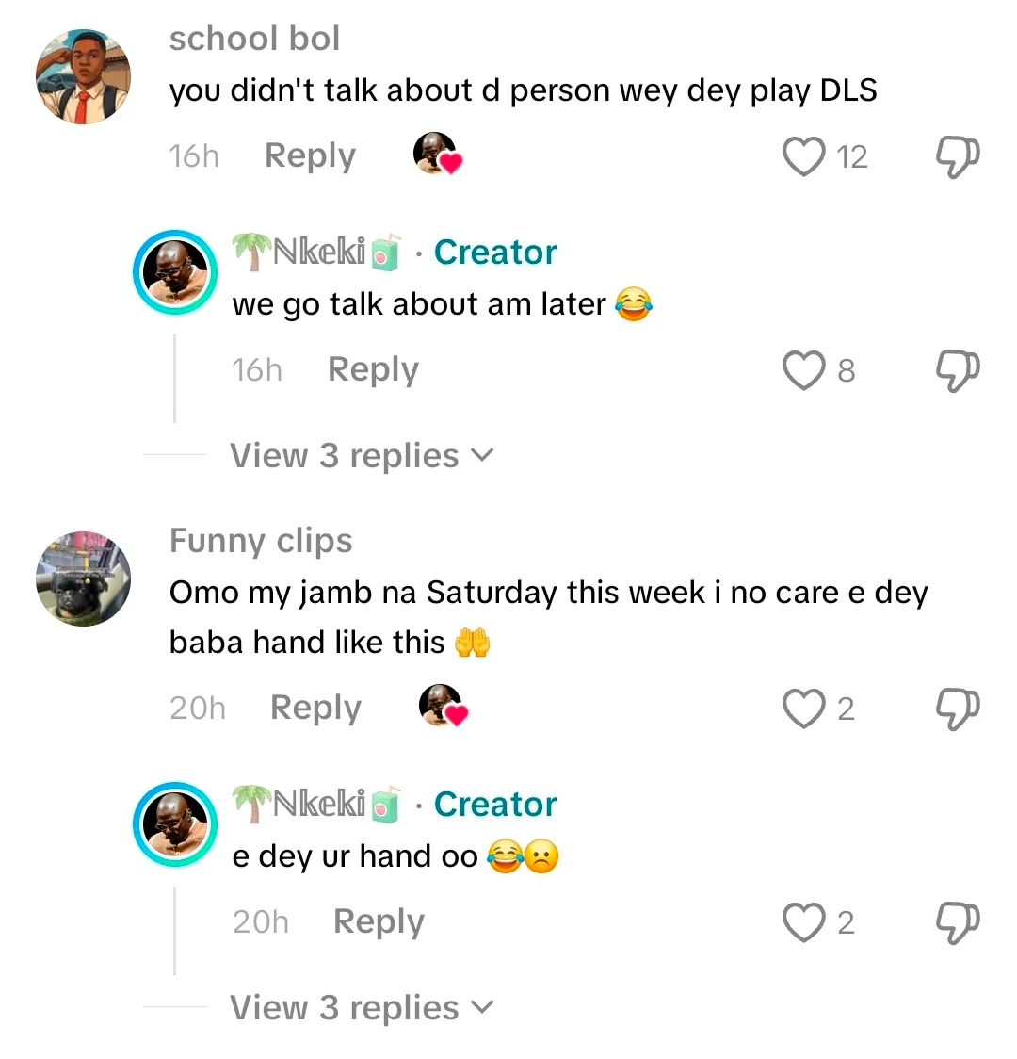
Task: Dislike Nkeki's "e dey ur hand oo" reply
Action: (x=957, y=922)
